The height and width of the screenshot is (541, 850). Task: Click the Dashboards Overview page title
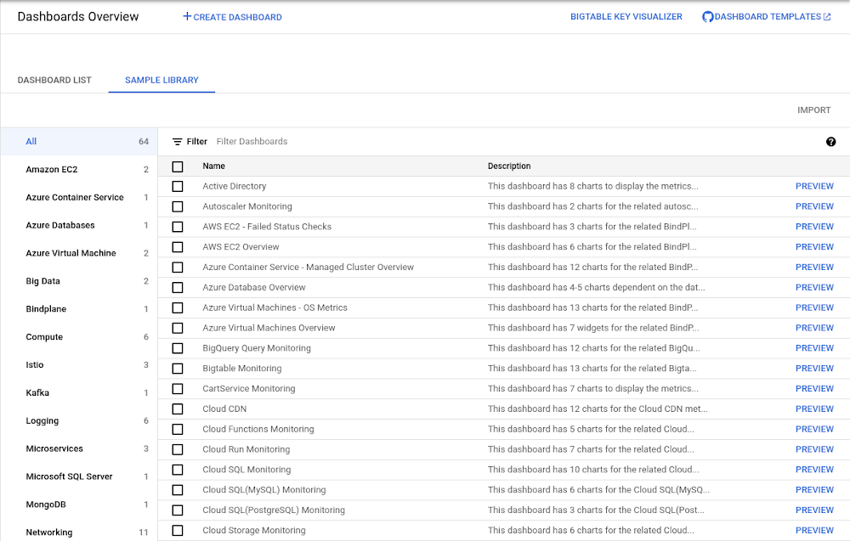coord(78,17)
